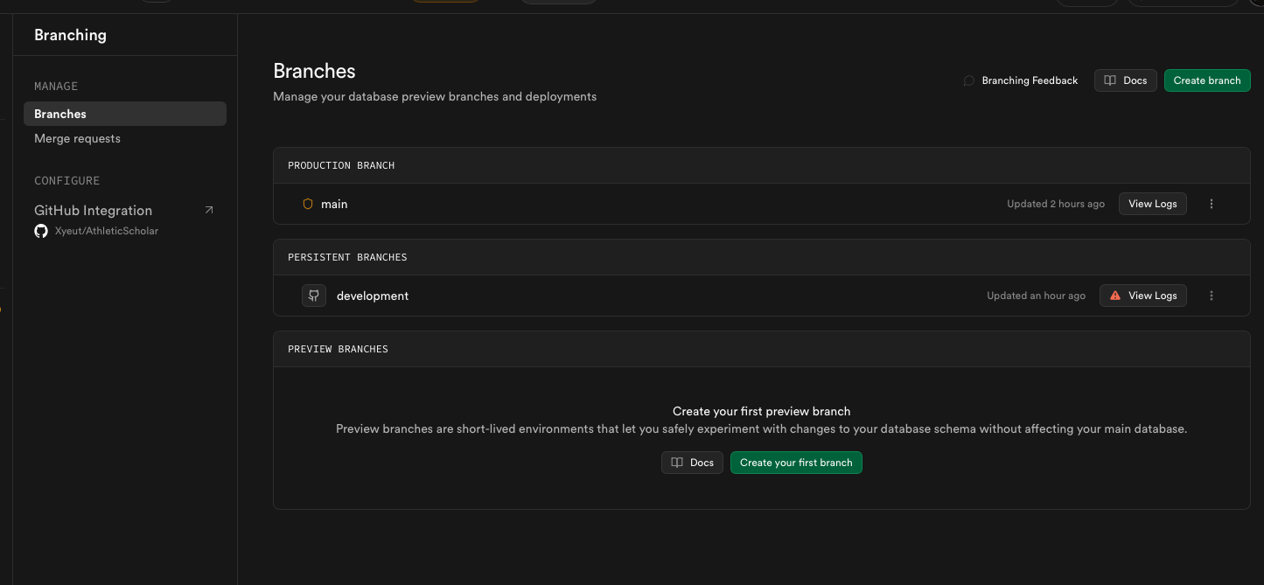Viewport: 1264px width, 585px height.
Task: Click the Create your first branch button
Action: (x=796, y=463)
